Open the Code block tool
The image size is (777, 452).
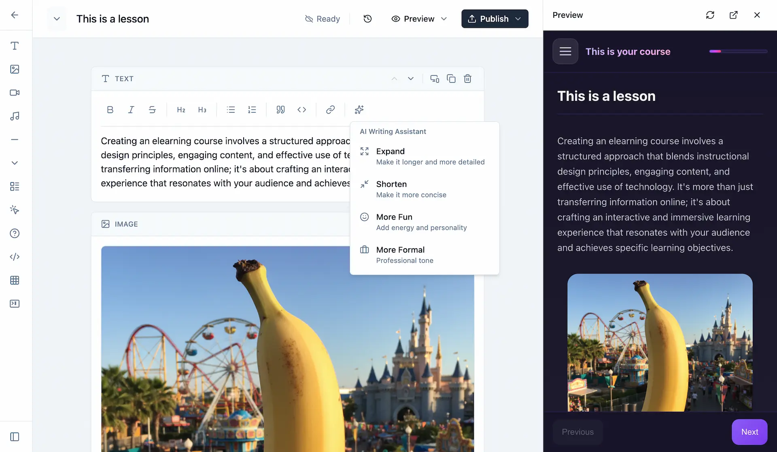tap(15, 256)
